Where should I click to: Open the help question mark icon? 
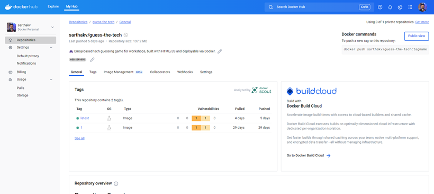(380, 7)
